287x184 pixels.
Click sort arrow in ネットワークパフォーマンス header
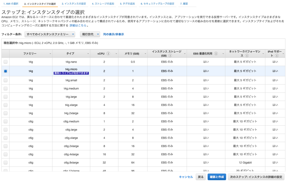263,54
